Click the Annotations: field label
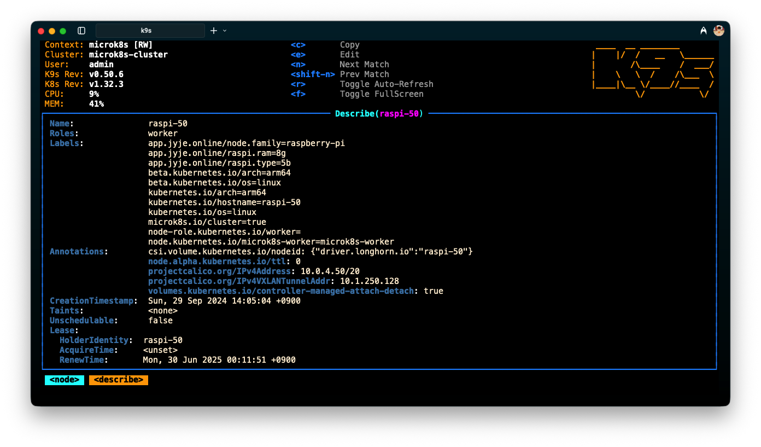Image resolution: width=761 pixels, height=447 pixels. (79, 252)
